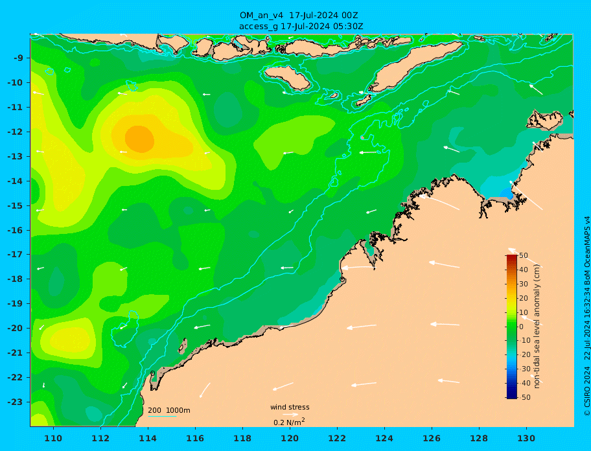Viewport: 591px width, 451px height.
Task: Click the 'OM_an_v4 17-Jul-2024 00Z' title line
Action: click(x=299, y=16)
